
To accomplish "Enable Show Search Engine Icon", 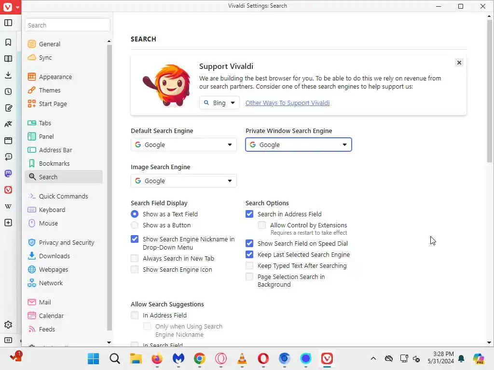I will pos(135,270).
